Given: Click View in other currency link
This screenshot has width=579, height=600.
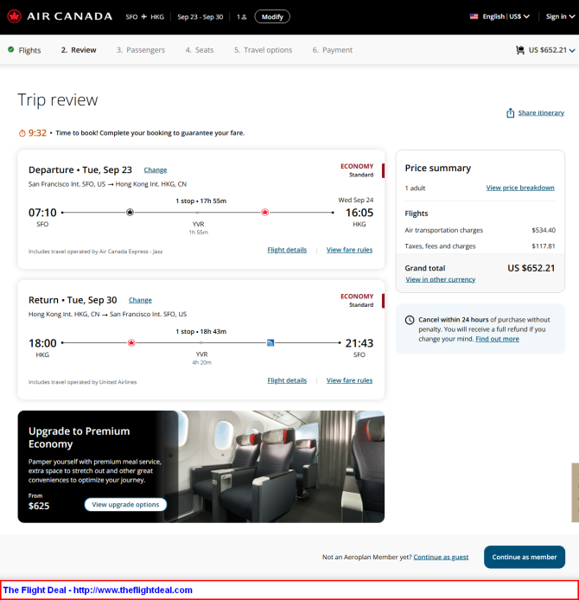Looking at the screenshot, I should (440, 280).
